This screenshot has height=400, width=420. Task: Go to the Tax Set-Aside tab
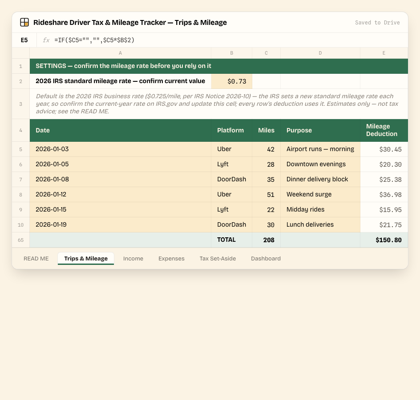pos(218,259)
